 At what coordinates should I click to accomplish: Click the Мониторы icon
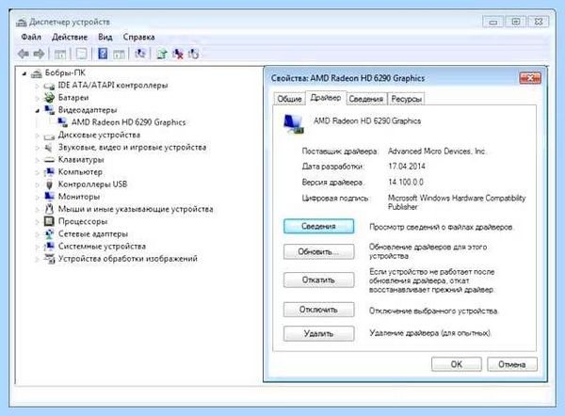coord(49,197)
